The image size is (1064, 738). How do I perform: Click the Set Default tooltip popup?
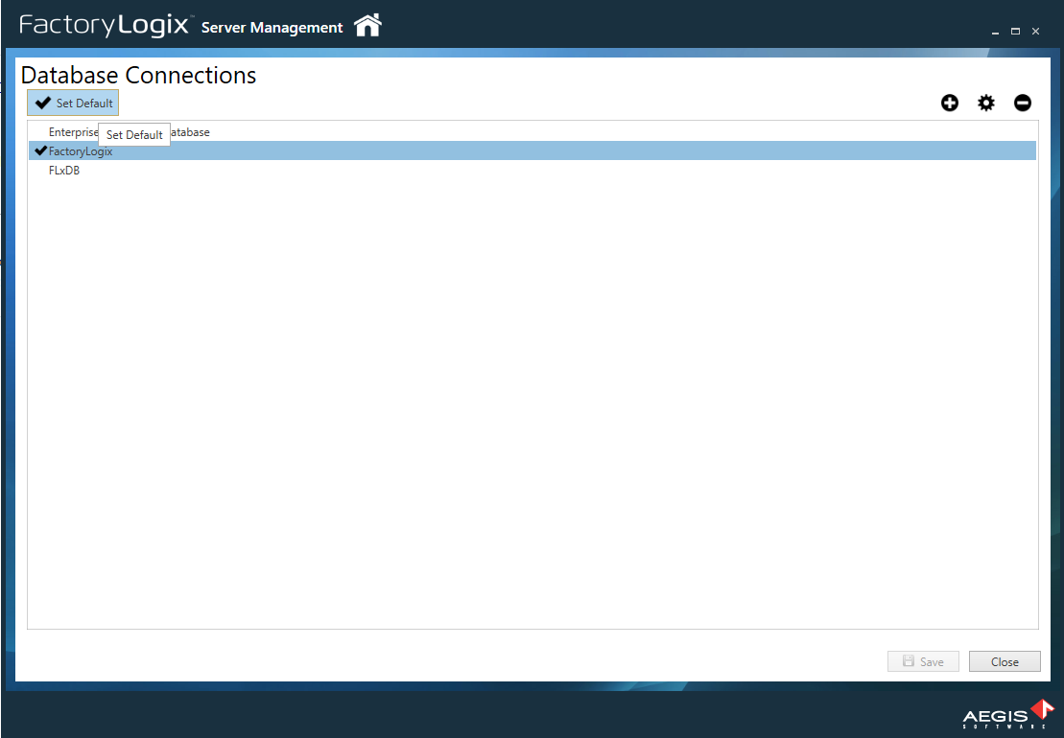point(134,135)
